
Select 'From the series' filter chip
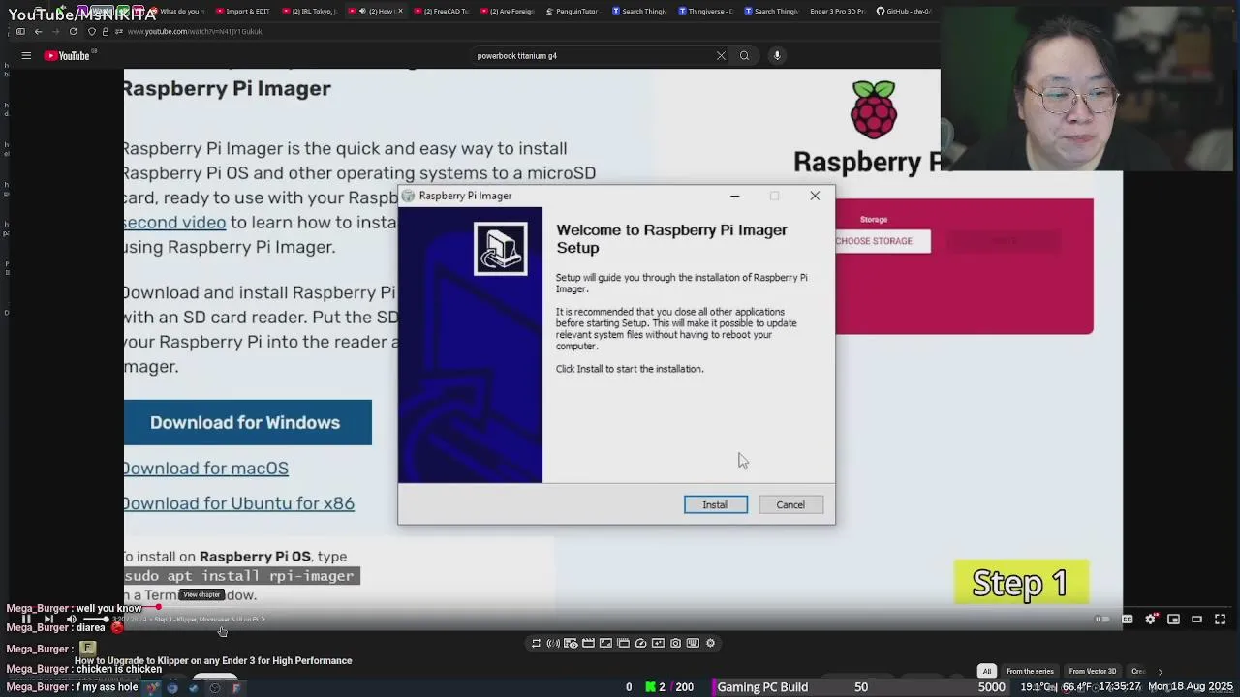[x=1030, y=671]
